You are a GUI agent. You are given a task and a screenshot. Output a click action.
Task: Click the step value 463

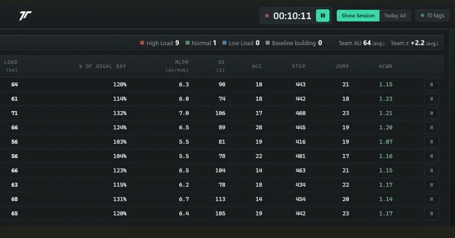coord(300,171)
